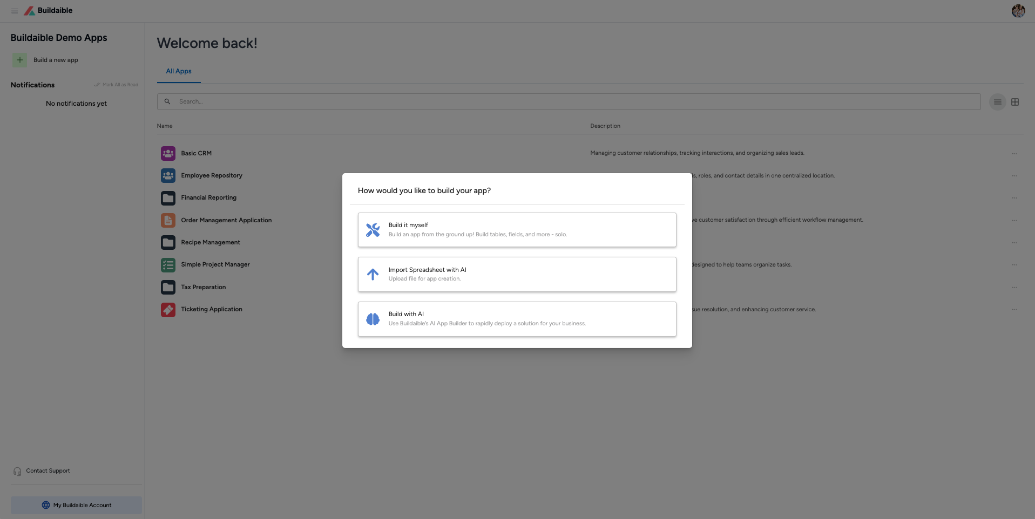Choose Import Spreadsheet with AI option

coord(517,274)
